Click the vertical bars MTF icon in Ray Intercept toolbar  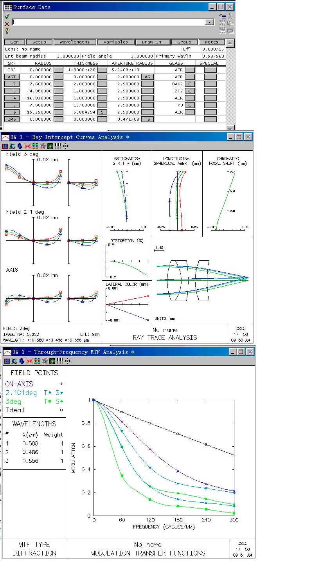(58, 146)
